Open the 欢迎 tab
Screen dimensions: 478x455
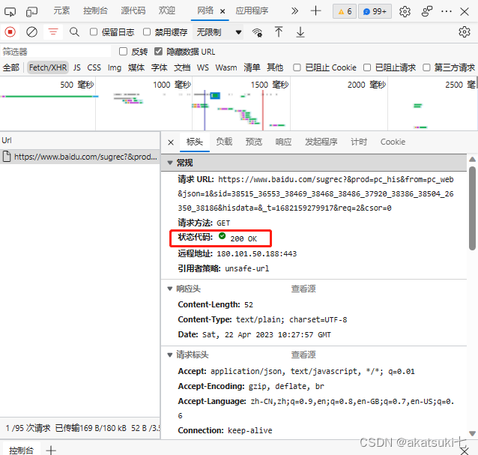(x=167, y=10)
